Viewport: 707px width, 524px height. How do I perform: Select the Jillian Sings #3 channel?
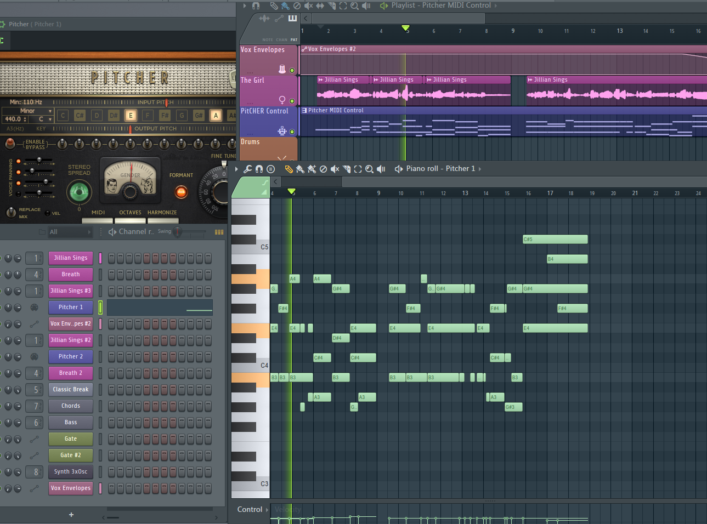(x=71, y=291)
